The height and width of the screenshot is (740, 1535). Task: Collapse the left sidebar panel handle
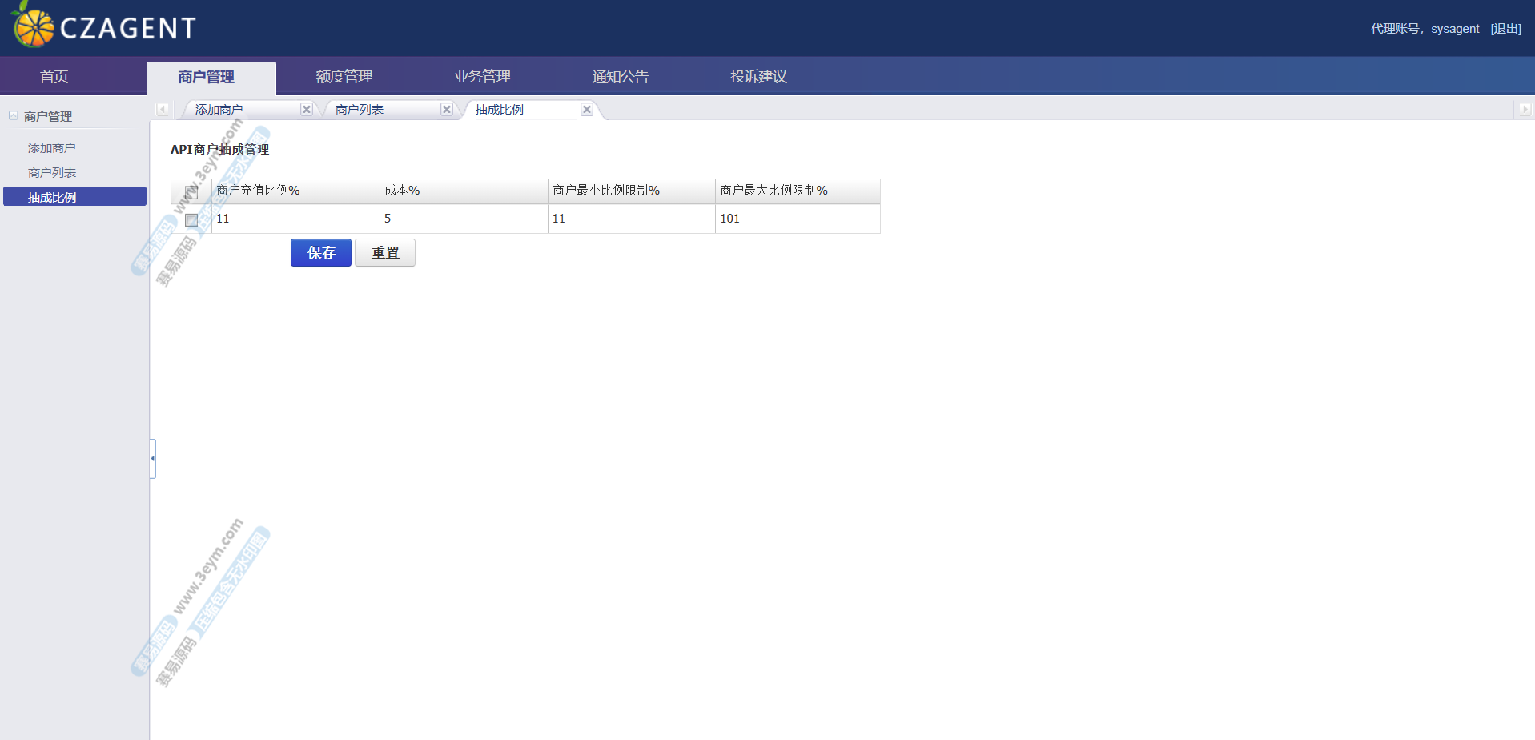[x=152, y=458]
